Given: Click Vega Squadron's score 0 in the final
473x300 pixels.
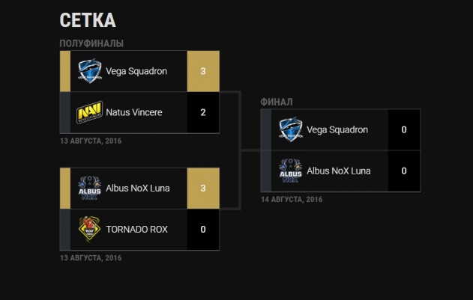Looking at the screenshot, I should 404,129.
